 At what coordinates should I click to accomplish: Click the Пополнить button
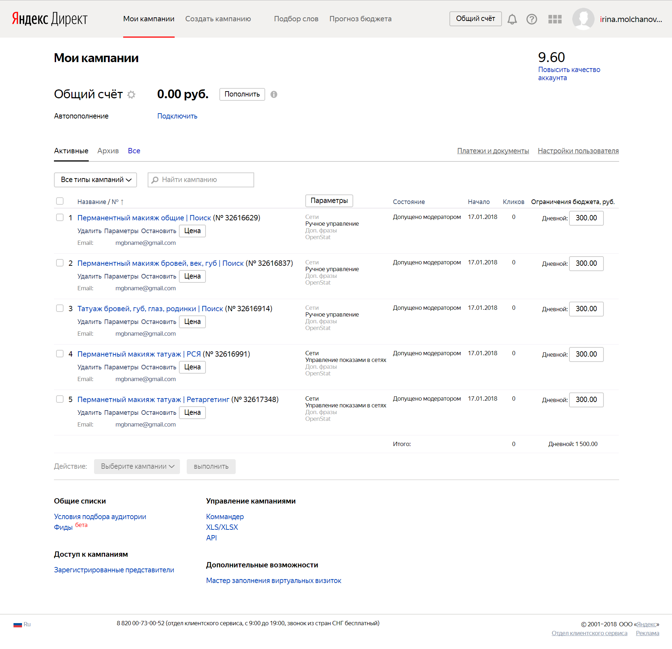click(242, 94)
